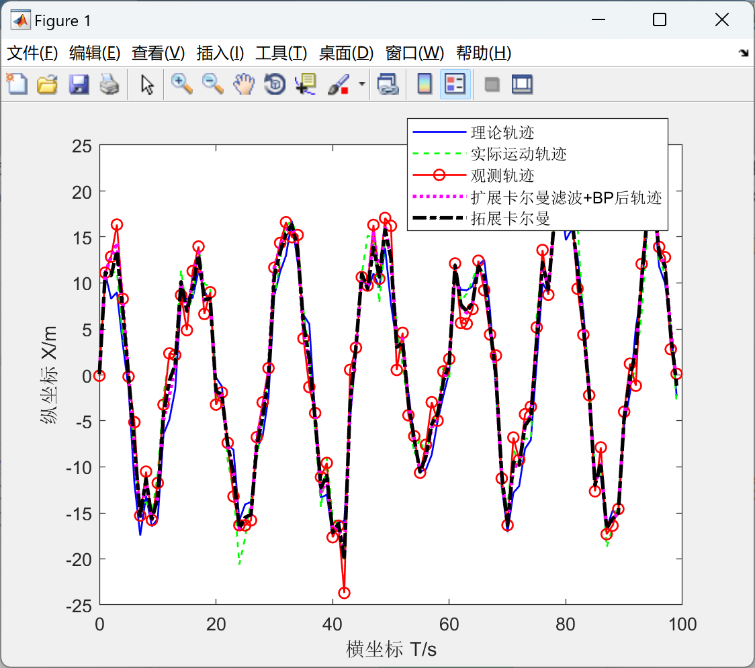Click the Link Plot toolbar button
755x668 pixels.
click(x=388, y=84)
